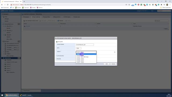Image resolution: width=172 pixels, height=97 pixels.
Task: Choose vmnic2 - Down from list
Action: click(x=86, y=56)
